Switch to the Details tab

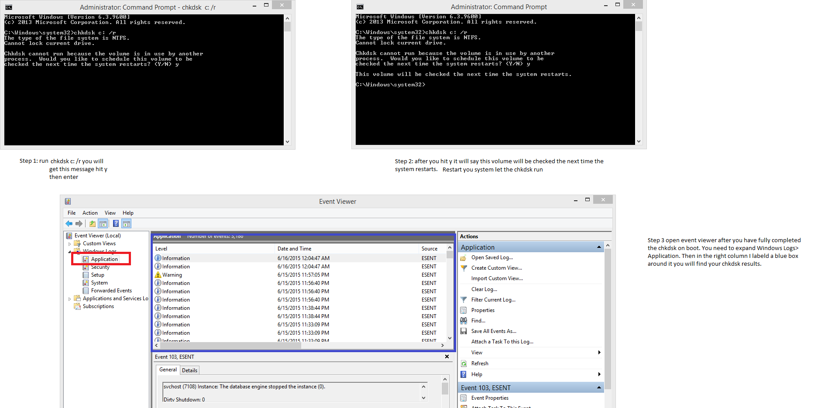(189, 370)
